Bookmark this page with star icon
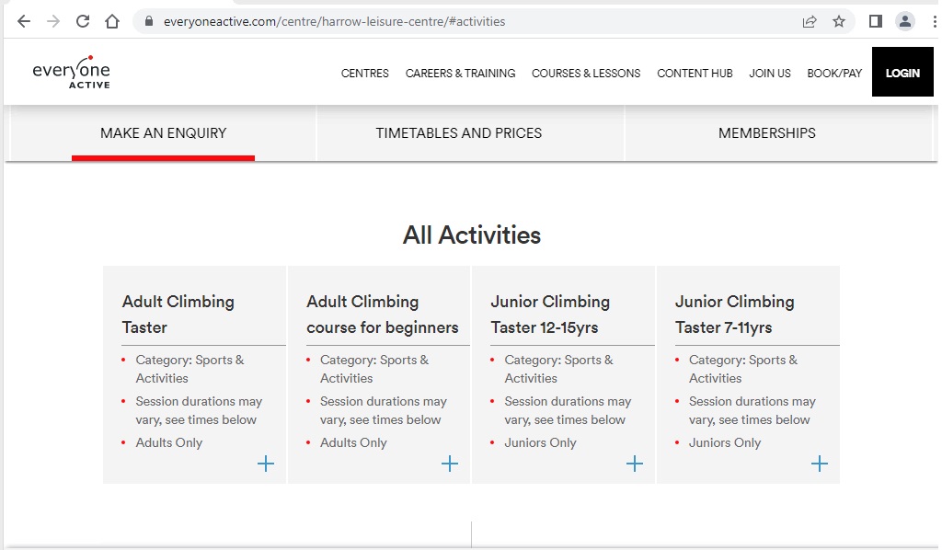The height and width of the screenshot is (550, 942). 839,22
